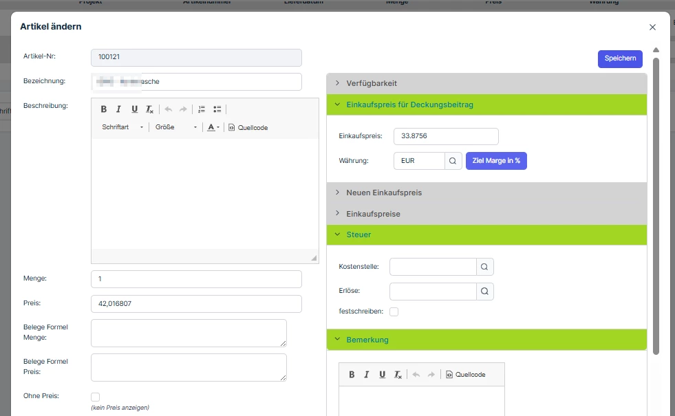Insert bulleted list in Beschreibung
This screenshot has width=675, height=416.
click(x=217, y=109)
